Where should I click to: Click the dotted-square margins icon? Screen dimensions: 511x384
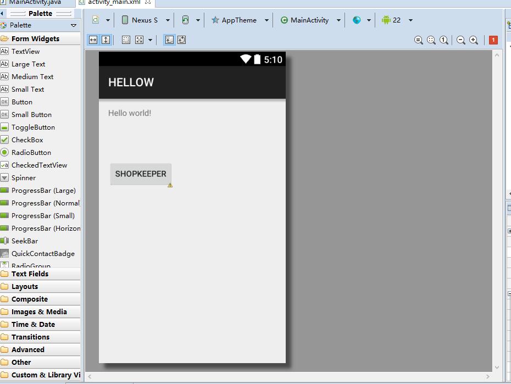tap(126, 40)
